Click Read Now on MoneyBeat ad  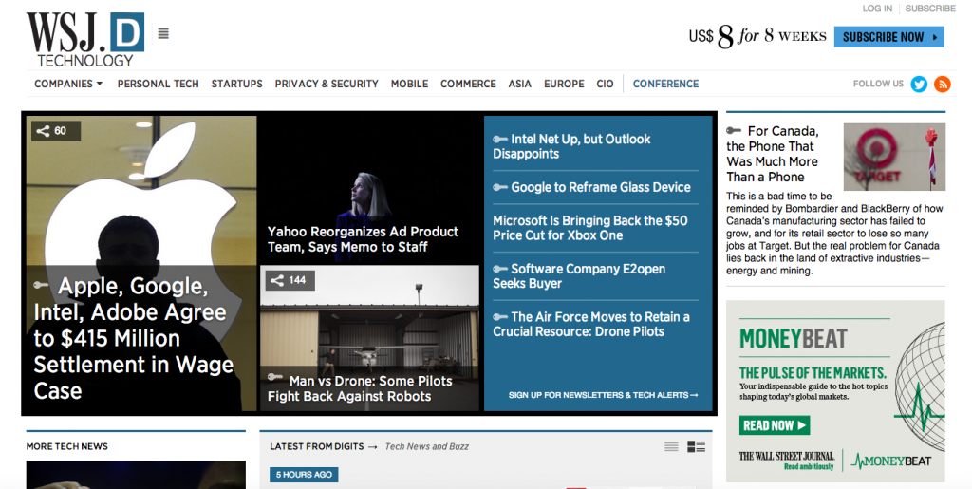pyautogui.click(x=775, y=425)
